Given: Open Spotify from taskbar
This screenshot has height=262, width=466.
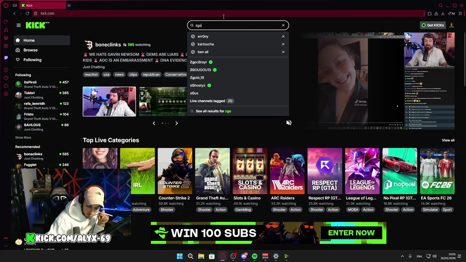Looking at the screenshot, I should click(254, 256).
